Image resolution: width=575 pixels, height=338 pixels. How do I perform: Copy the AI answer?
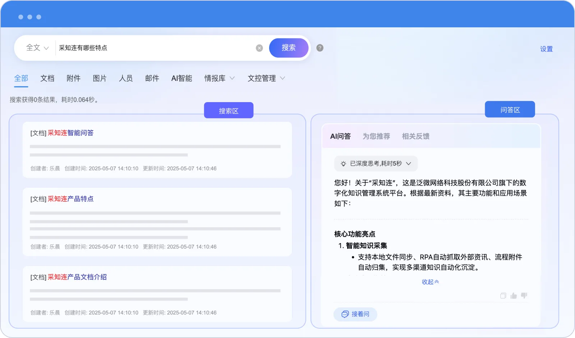point(503,296)
